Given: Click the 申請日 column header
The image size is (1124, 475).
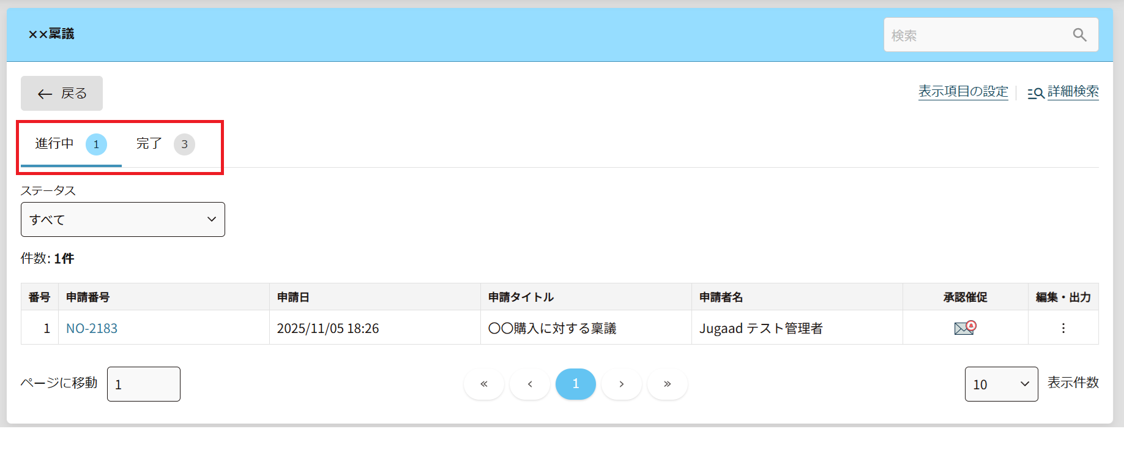Looking at the screenshot, I should tap(293, 297).
